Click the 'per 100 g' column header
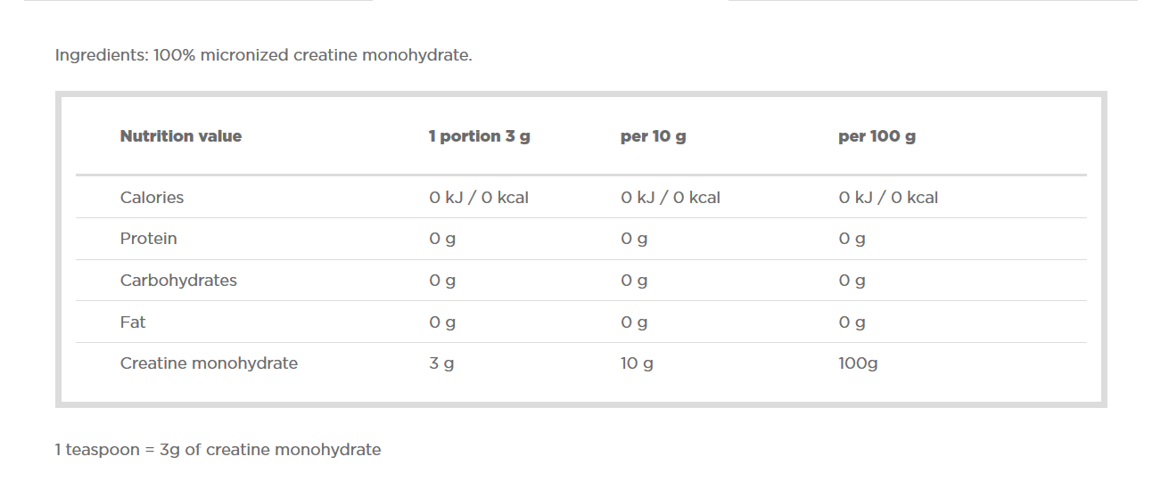 877,136
